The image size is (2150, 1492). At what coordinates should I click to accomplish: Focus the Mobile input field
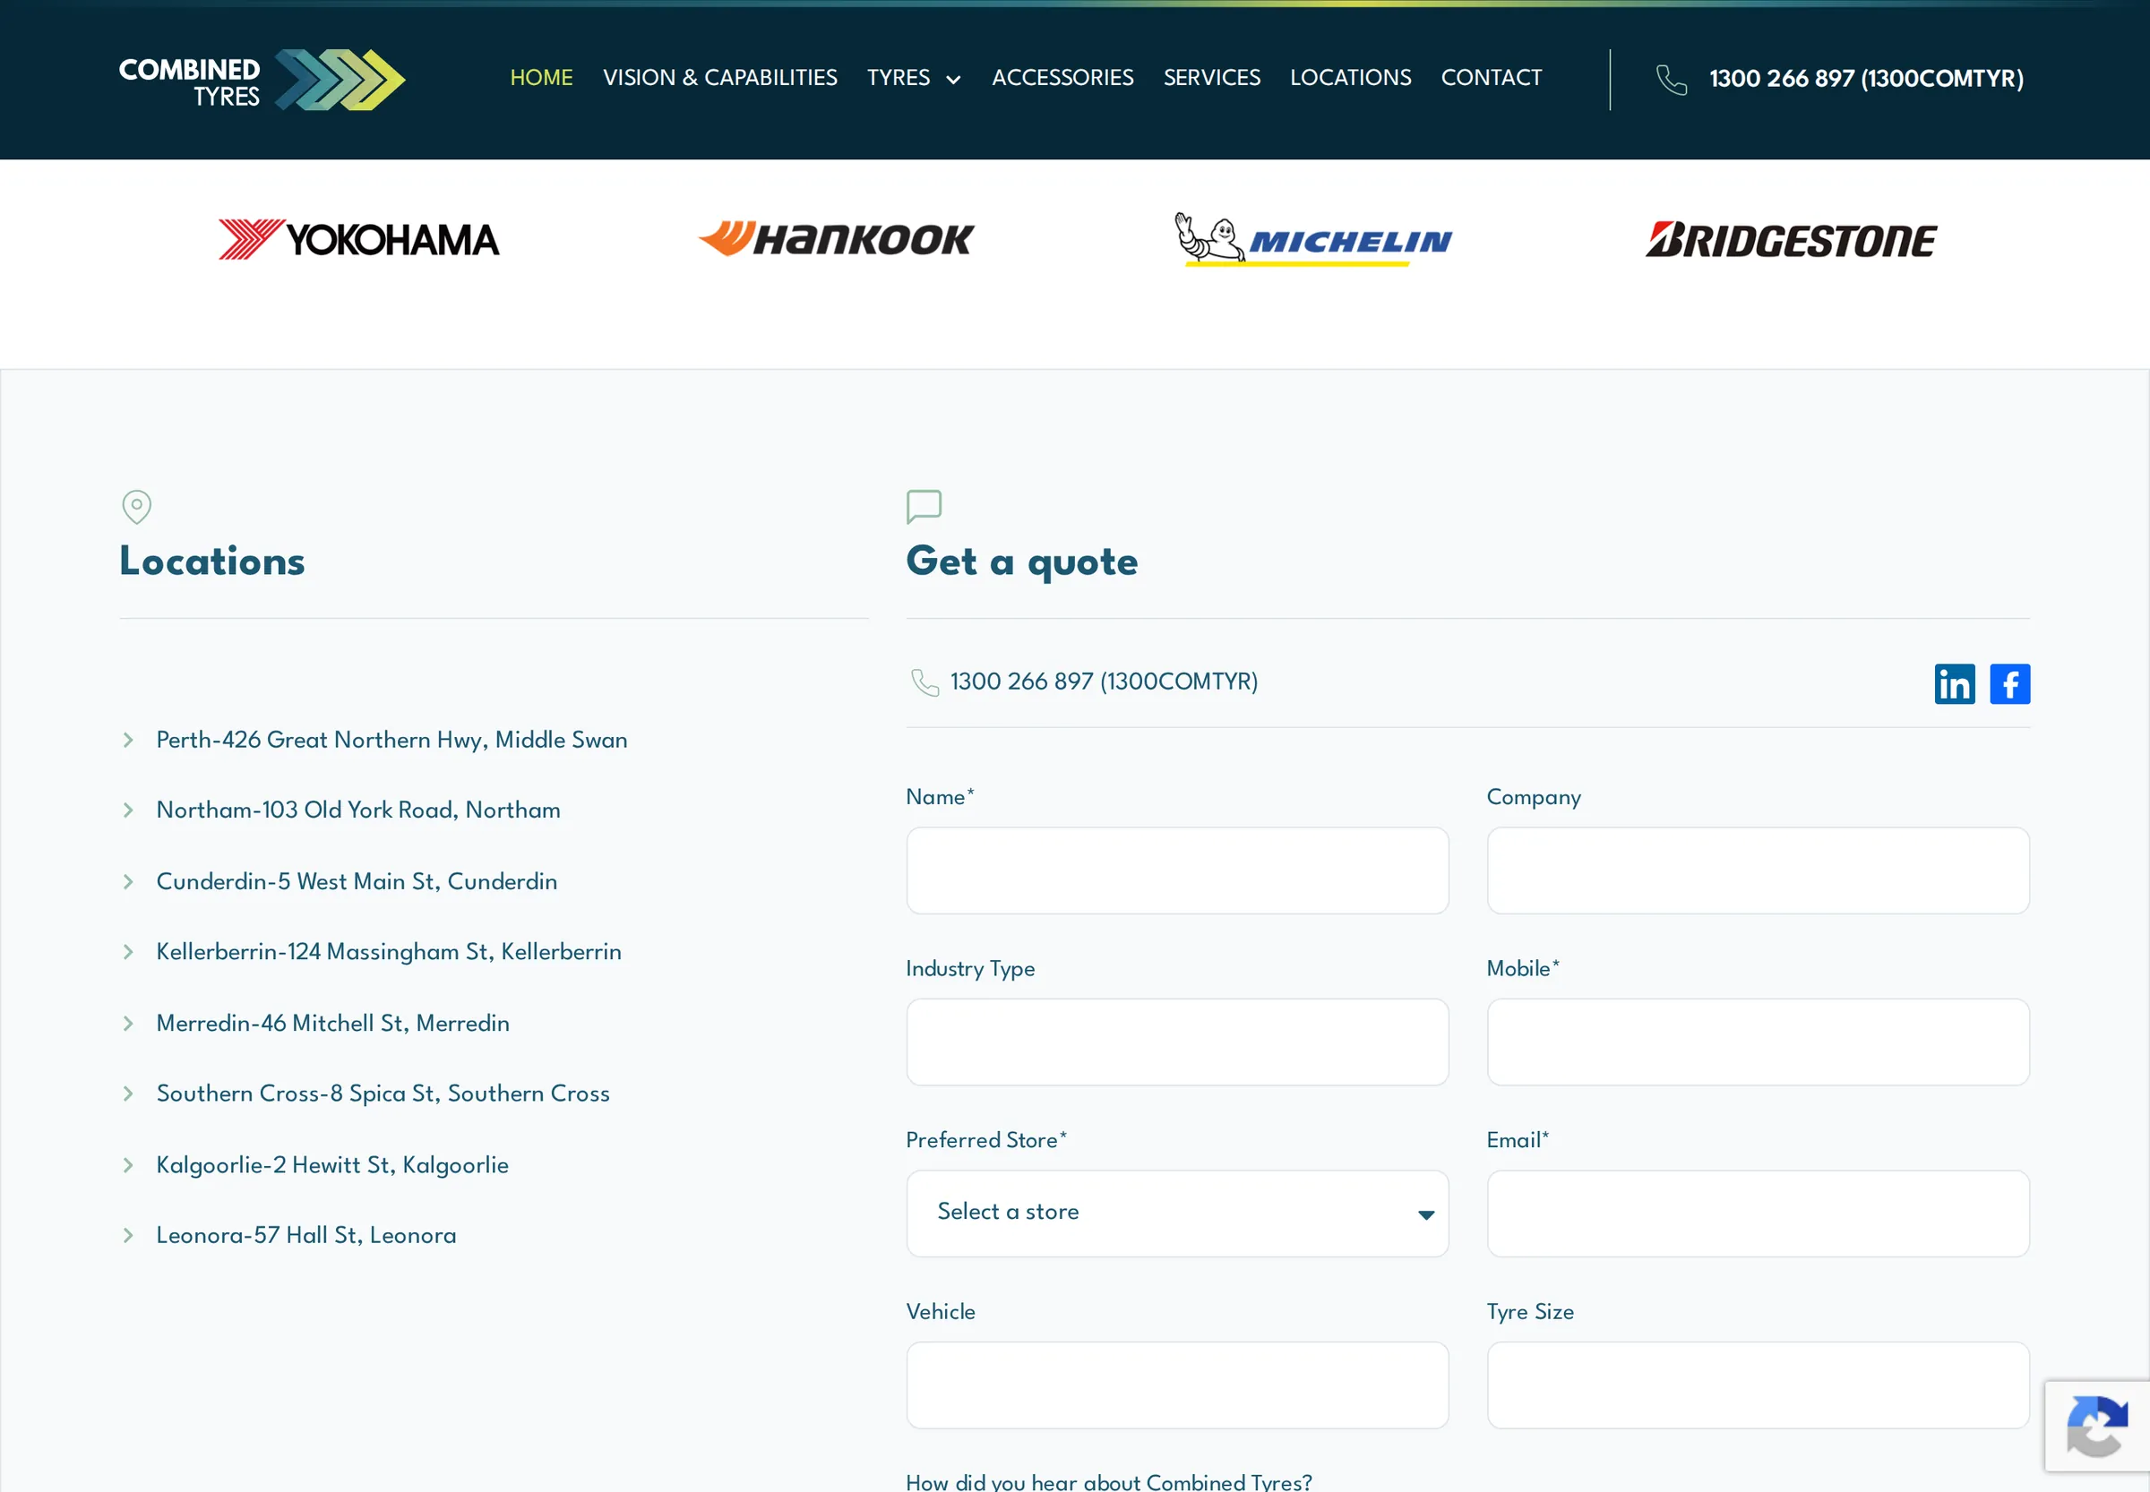click(1758, 1042)
